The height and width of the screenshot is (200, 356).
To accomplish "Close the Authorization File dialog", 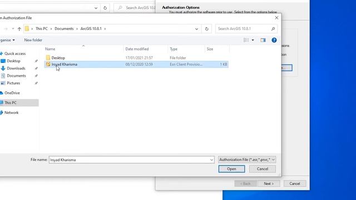I will (276, 18).
